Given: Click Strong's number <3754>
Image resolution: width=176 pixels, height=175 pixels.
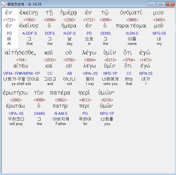Looking at the screenshot, I should [x=129, y=60].
